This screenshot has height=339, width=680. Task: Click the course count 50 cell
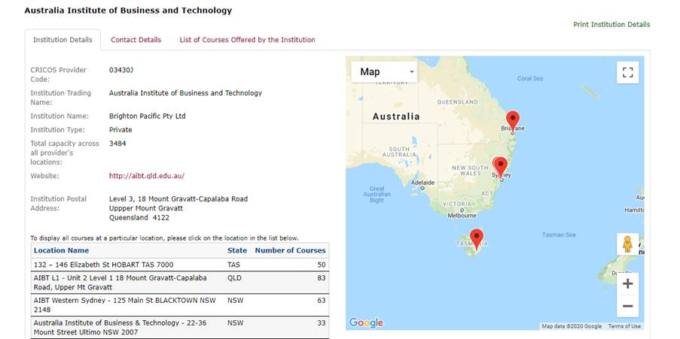(322, 265)
